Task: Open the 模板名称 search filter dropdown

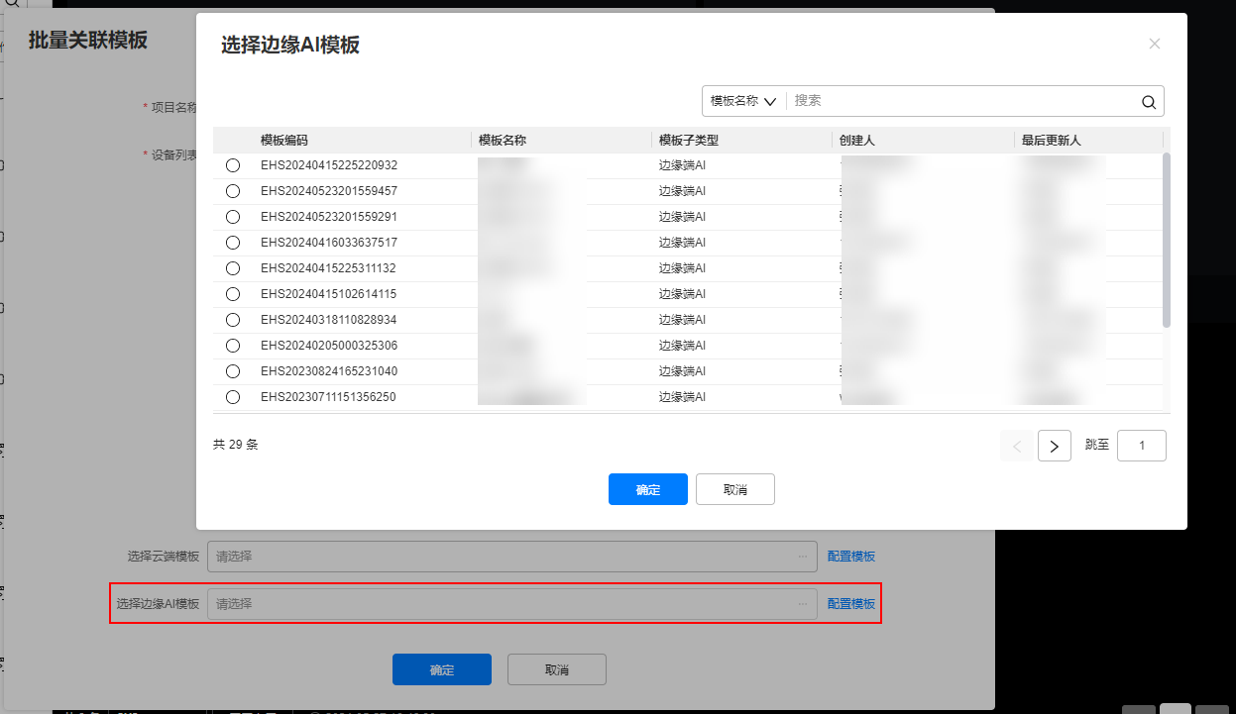Action: [x=743, y=101]
